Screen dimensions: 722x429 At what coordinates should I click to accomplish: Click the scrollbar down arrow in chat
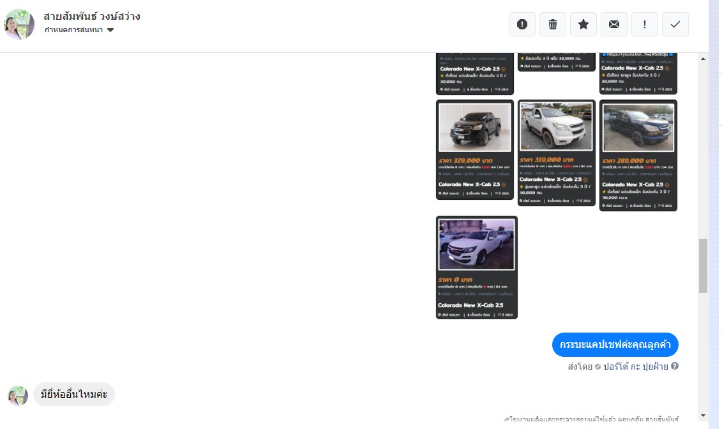[703, 416]
